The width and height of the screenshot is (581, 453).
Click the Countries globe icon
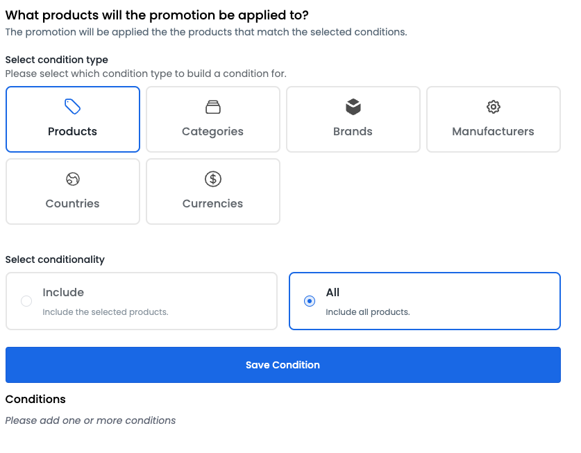coord(73,179)
